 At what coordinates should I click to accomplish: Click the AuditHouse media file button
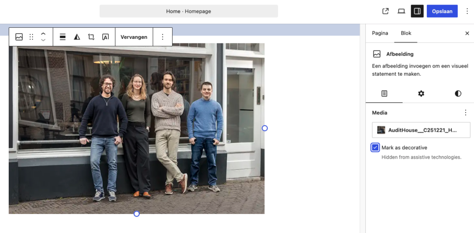point(421,130)
